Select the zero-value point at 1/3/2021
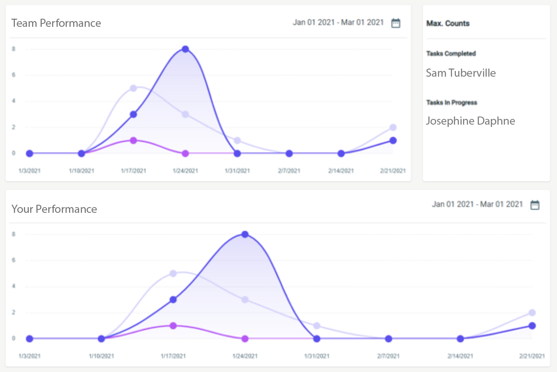557x372 pixels. (30, 153)
